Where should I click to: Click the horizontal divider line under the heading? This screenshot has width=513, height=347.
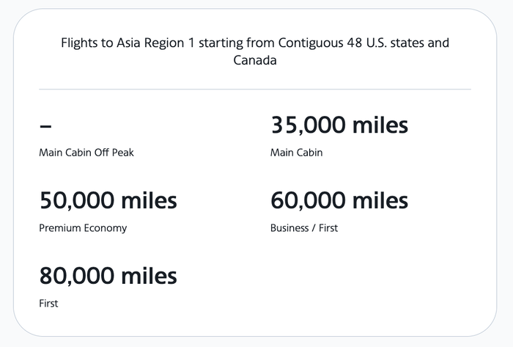255,89
